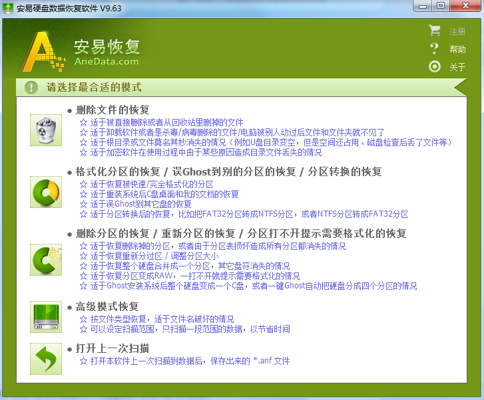
Task: Click the 安易恢复 brand title
Action: [x=107, y=47]
